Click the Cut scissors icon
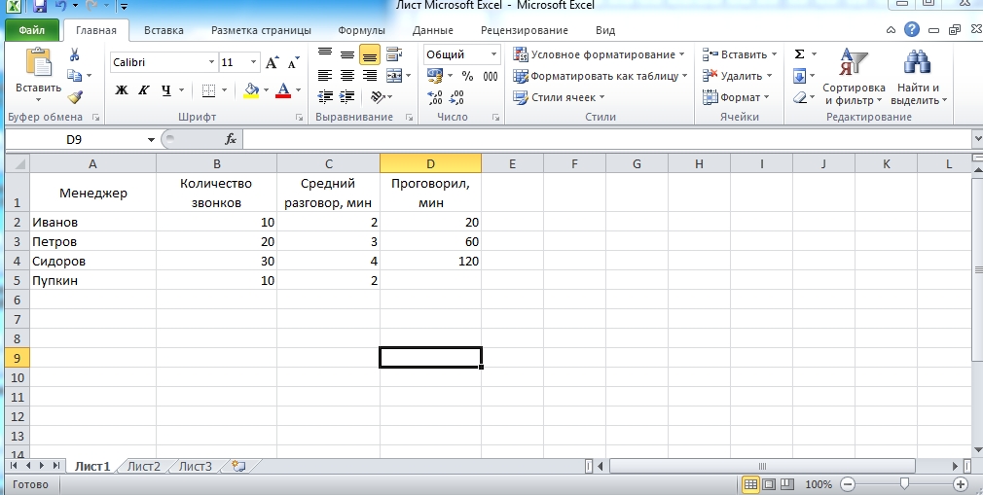This screenshot has width=983, height=495. [x=74, y=54]
